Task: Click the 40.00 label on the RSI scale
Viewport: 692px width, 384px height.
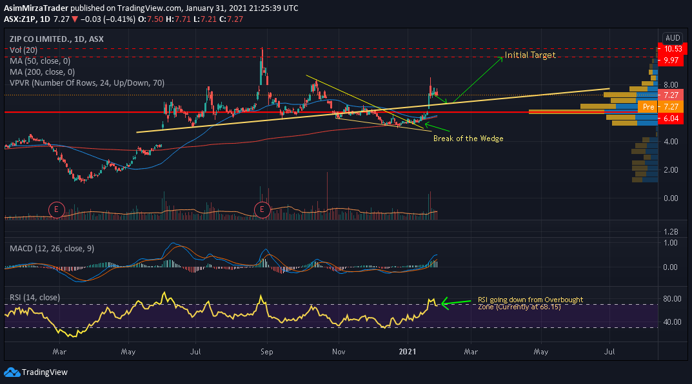Action: 672,322
